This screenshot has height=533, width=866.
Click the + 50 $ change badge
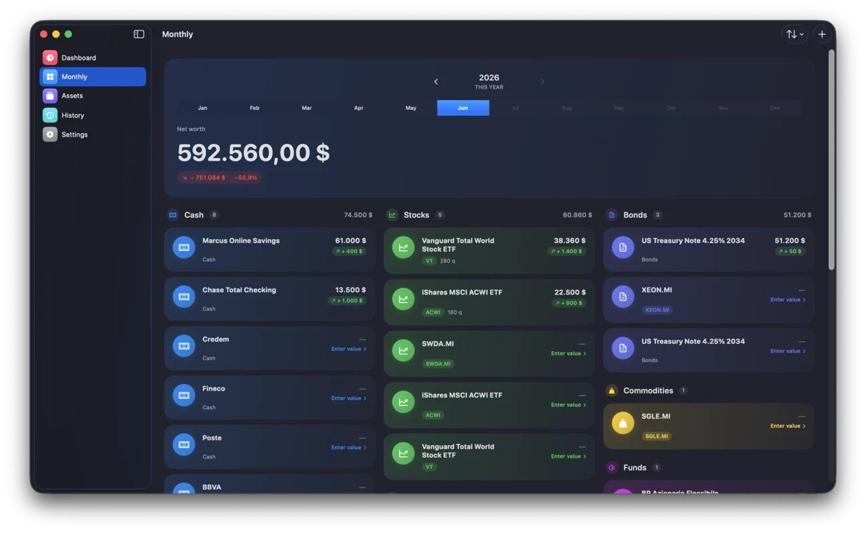click(x=789, y=251)
